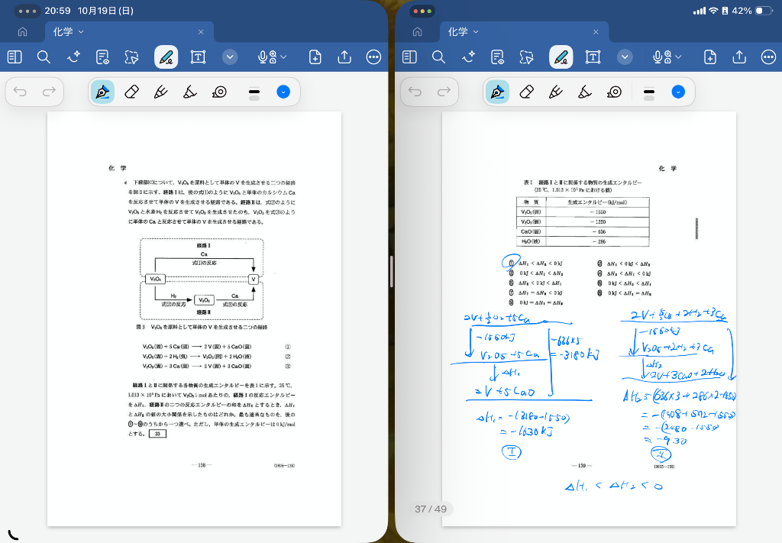Screen dimensions: 782x543
Task: Open search in the left window
Action: coord(44,57)
